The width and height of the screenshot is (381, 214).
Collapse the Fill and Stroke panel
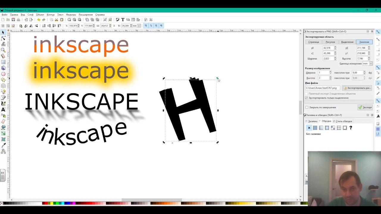(x=368, y=115)
